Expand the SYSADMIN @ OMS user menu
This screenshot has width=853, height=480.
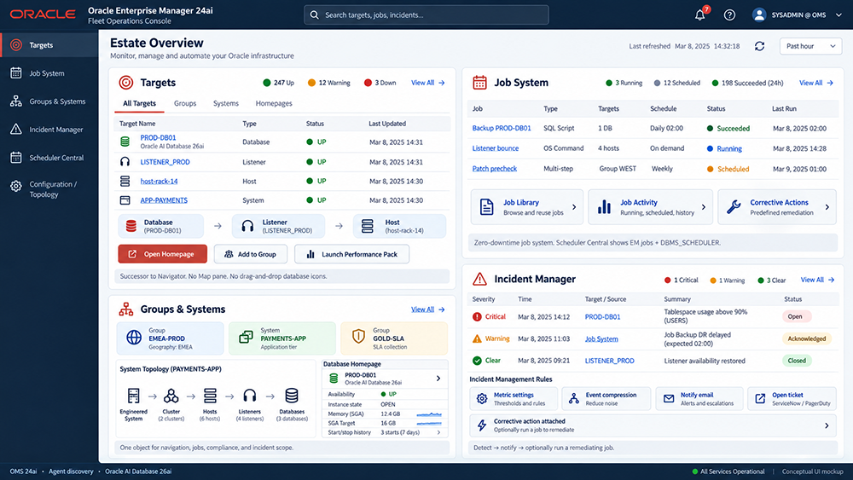[838, 15]
